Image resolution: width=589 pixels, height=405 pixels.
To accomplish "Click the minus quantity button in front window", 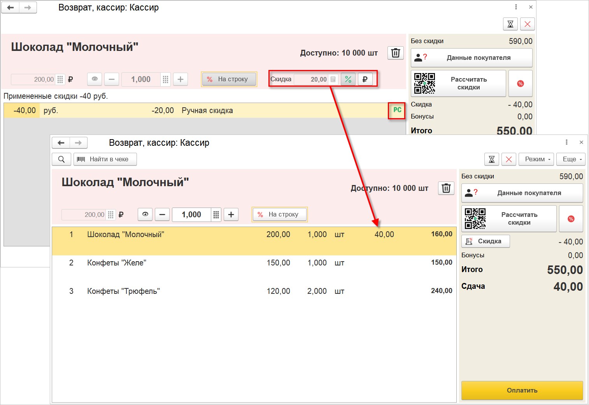I will coord(162,215).
